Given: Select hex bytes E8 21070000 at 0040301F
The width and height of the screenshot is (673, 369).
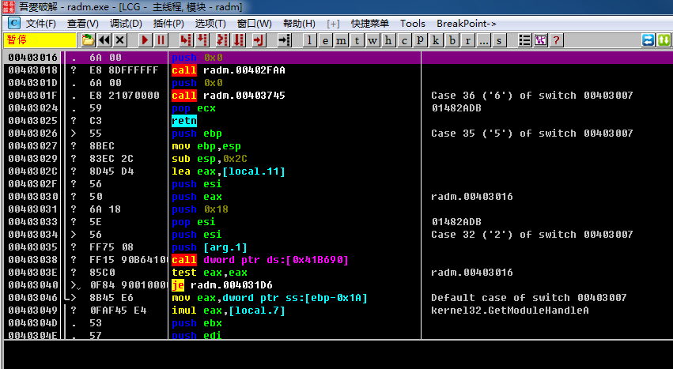Looking at the screenshot, I should click(x=124, y=96).
